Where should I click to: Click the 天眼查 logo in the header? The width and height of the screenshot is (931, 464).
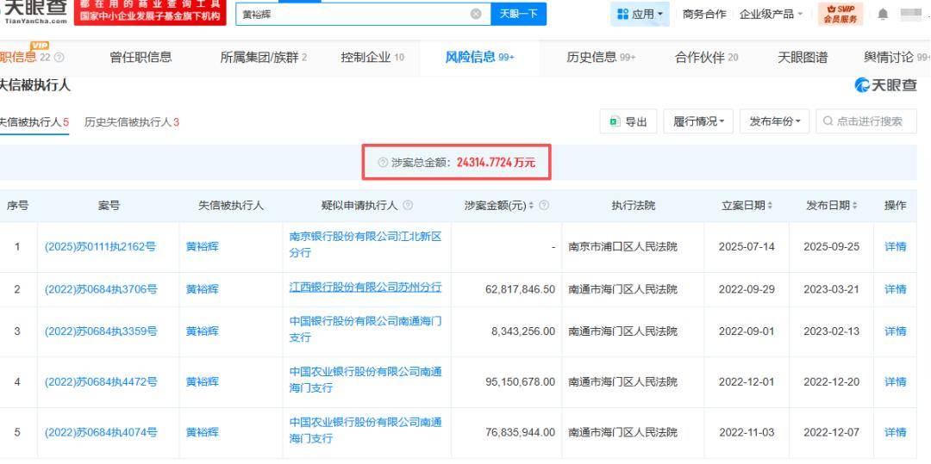pos(34,12)
